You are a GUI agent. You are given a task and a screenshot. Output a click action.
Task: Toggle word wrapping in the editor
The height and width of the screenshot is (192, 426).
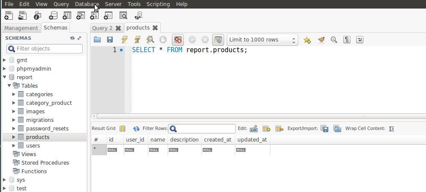click(360, 40)
